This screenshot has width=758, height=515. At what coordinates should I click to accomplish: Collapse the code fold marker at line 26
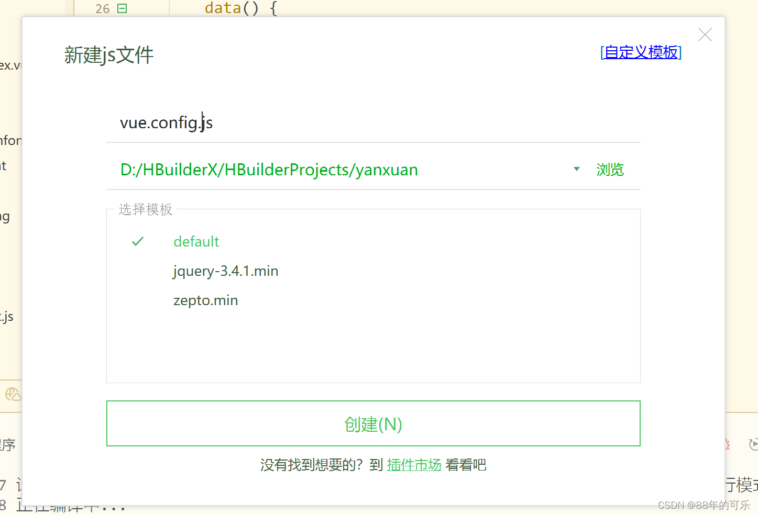click(122, 8)
